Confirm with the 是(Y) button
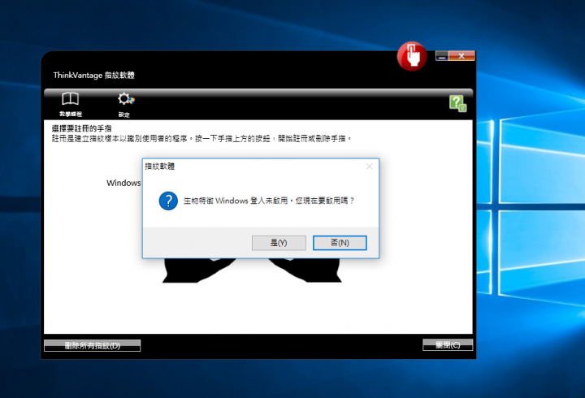Image resolution: width=585 pixels, height=398 pixels. (279, 243)
